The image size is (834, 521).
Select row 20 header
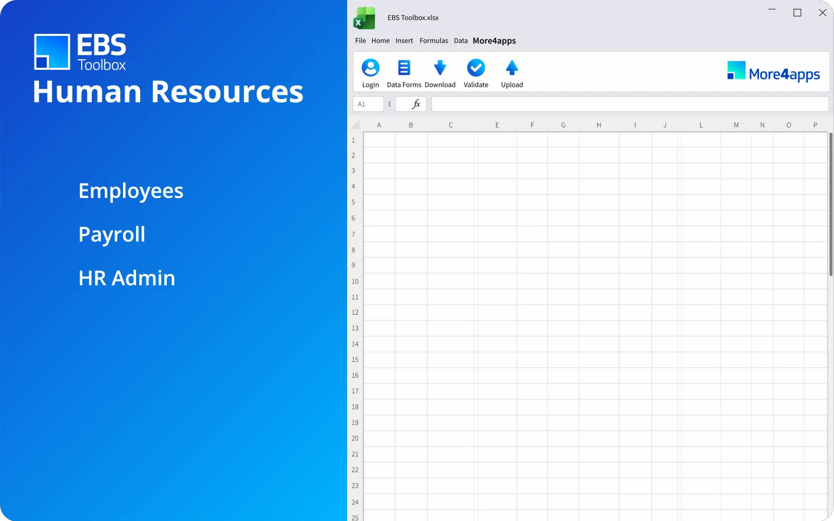click(x=355, y=438)
